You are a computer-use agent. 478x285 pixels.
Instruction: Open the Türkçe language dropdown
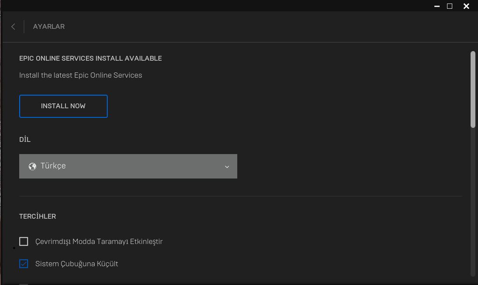pos(128,166)
